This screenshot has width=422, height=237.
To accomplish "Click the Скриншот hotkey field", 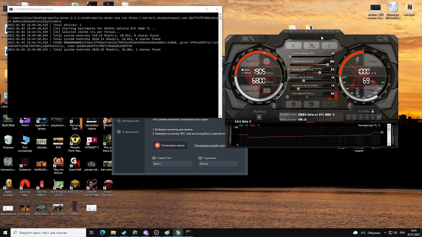I will 218,164.
